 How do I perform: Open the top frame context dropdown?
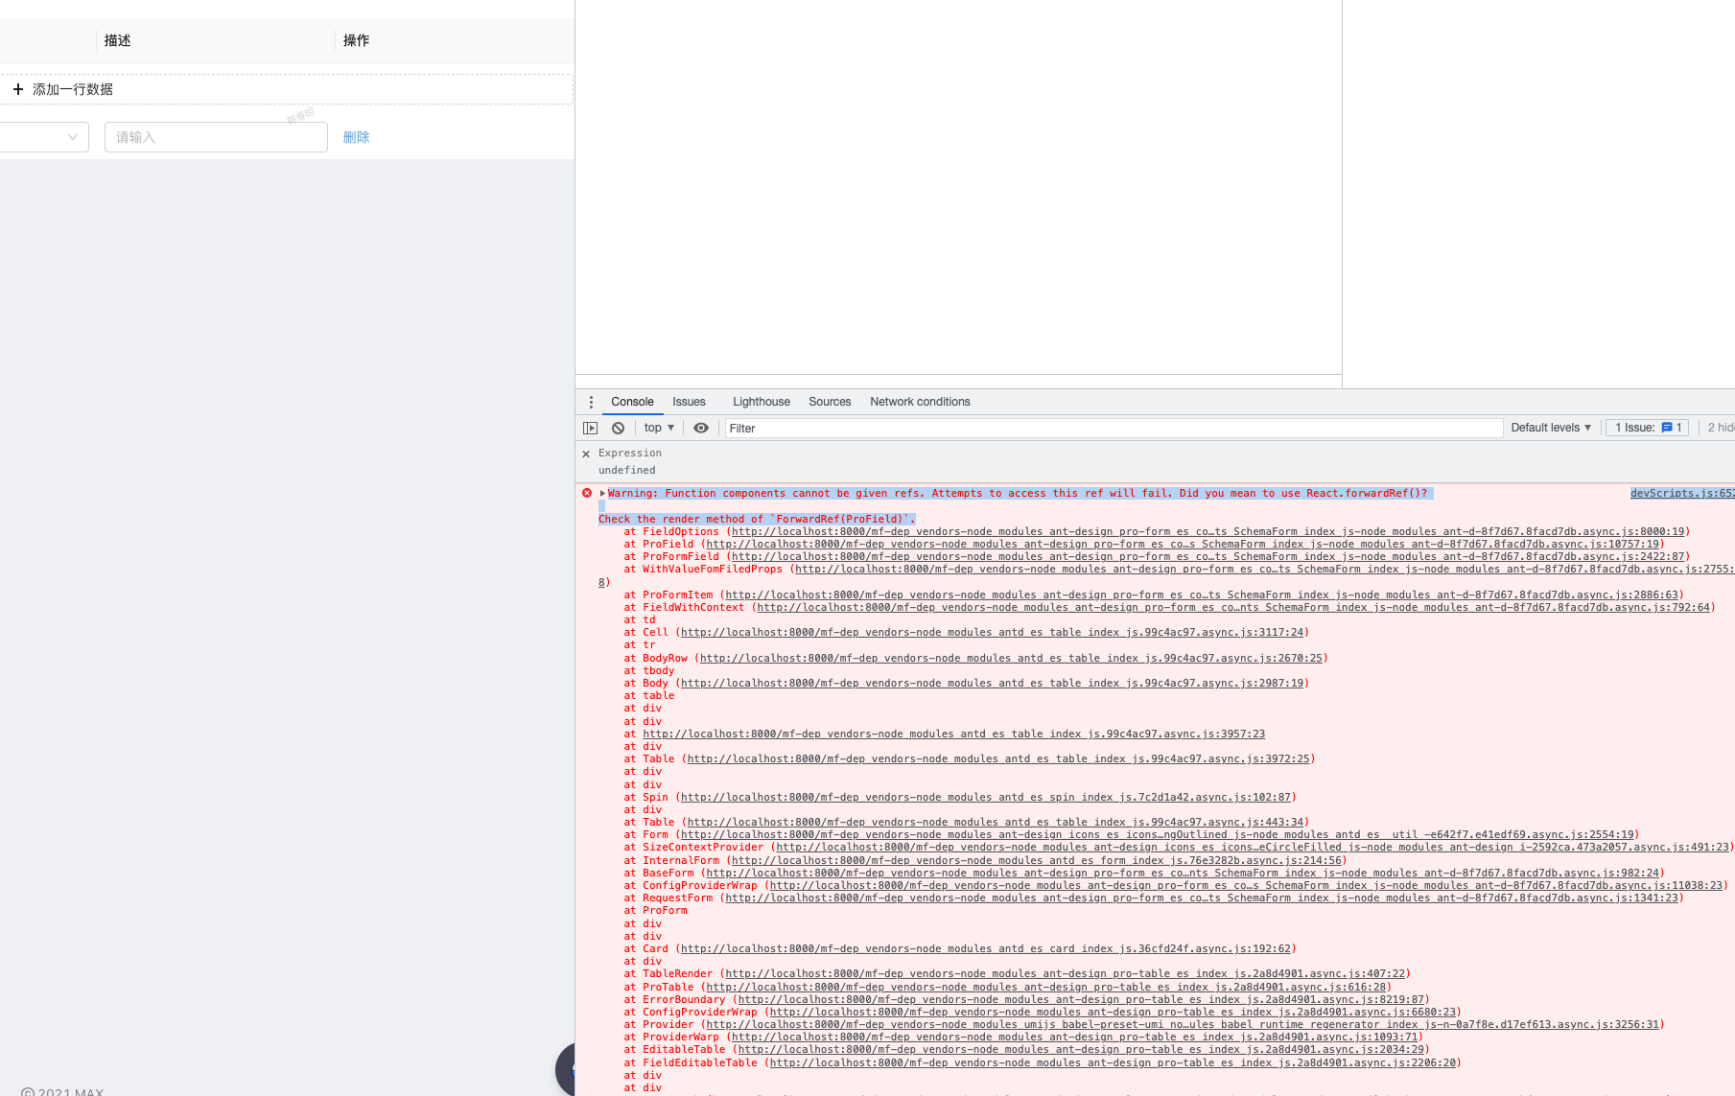(657, 428)
